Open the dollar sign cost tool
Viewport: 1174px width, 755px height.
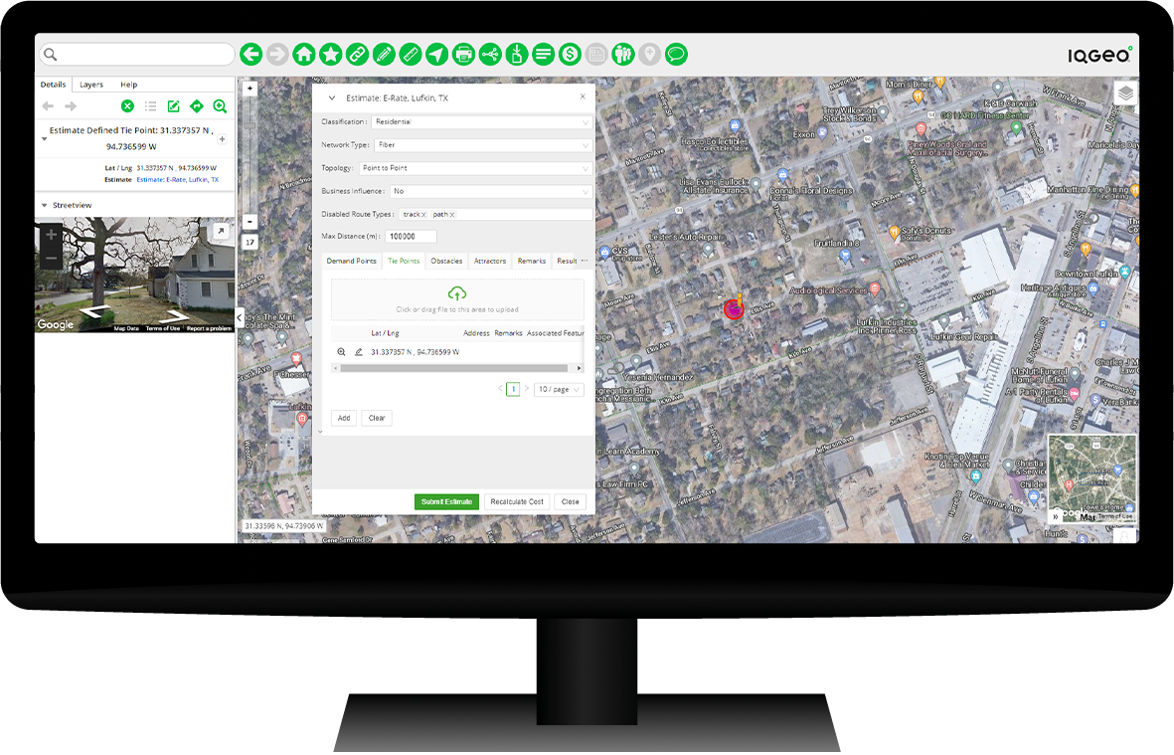pos(570,54)
